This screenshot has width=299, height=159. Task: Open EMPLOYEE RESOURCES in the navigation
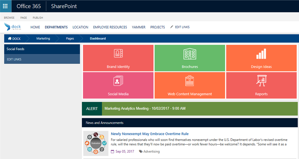pos(110,27)
